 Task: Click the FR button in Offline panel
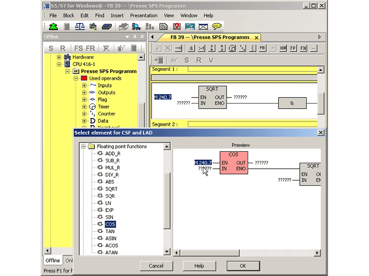tap(90, 48)
